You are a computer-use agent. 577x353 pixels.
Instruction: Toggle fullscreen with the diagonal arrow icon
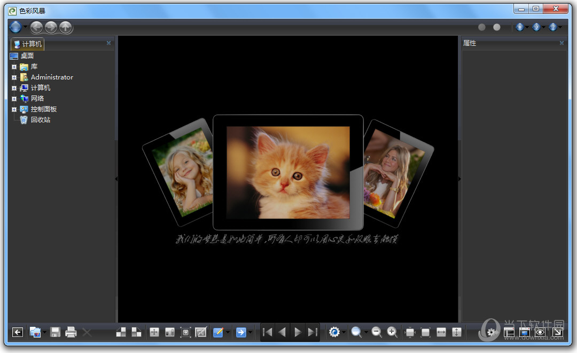pyautogui.click(x=557, y=332)
